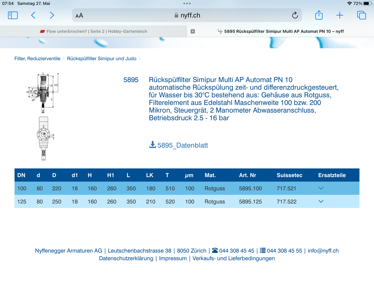Click the Nyffenegger Armaturen AG footer text
This screenshot has width=374, height=281.
click(69, 251)
